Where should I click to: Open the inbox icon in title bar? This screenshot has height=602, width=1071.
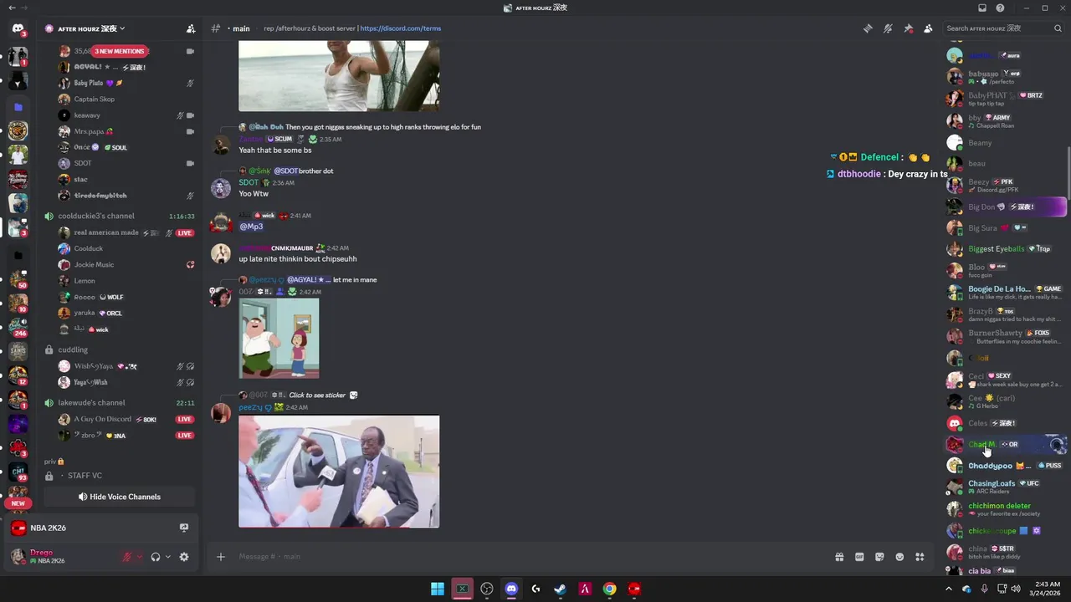click(982, 8)
